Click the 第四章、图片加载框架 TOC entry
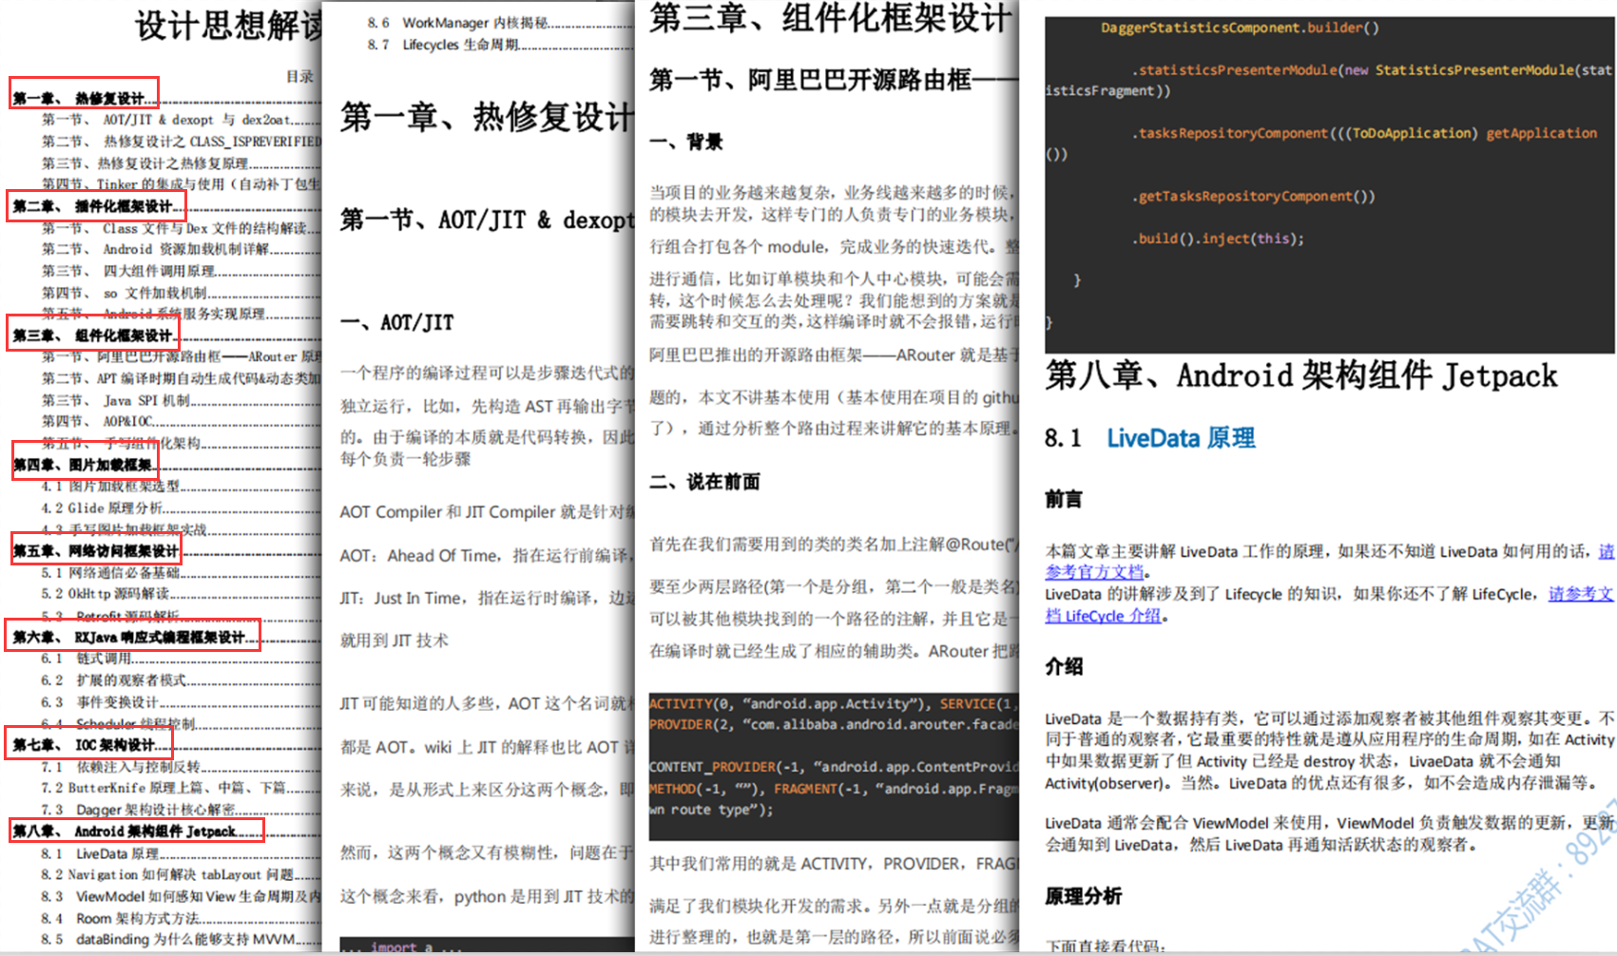The width and height of the screenshot is (1617, 956). 84,465
